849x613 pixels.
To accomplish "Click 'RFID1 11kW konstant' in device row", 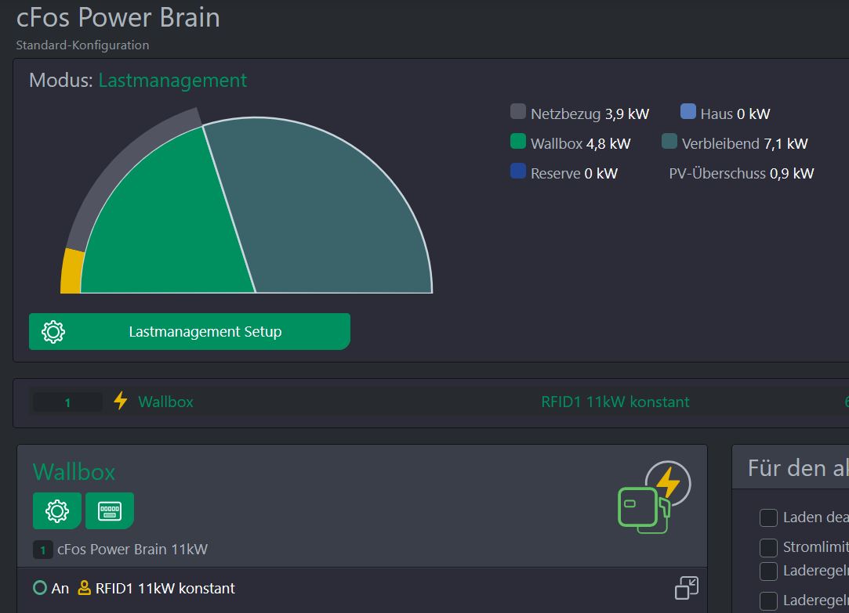I will (615, 402).
